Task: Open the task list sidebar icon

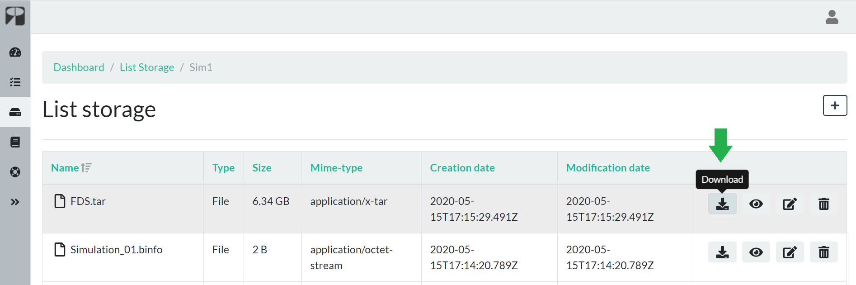Action: [x=15, y=82]
